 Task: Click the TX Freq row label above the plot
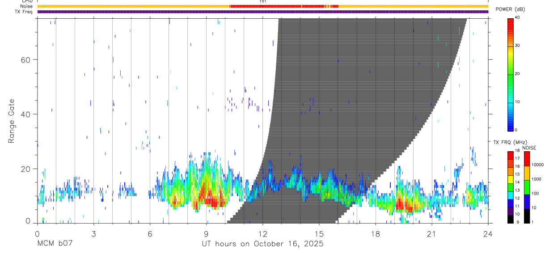pos(24,12)
